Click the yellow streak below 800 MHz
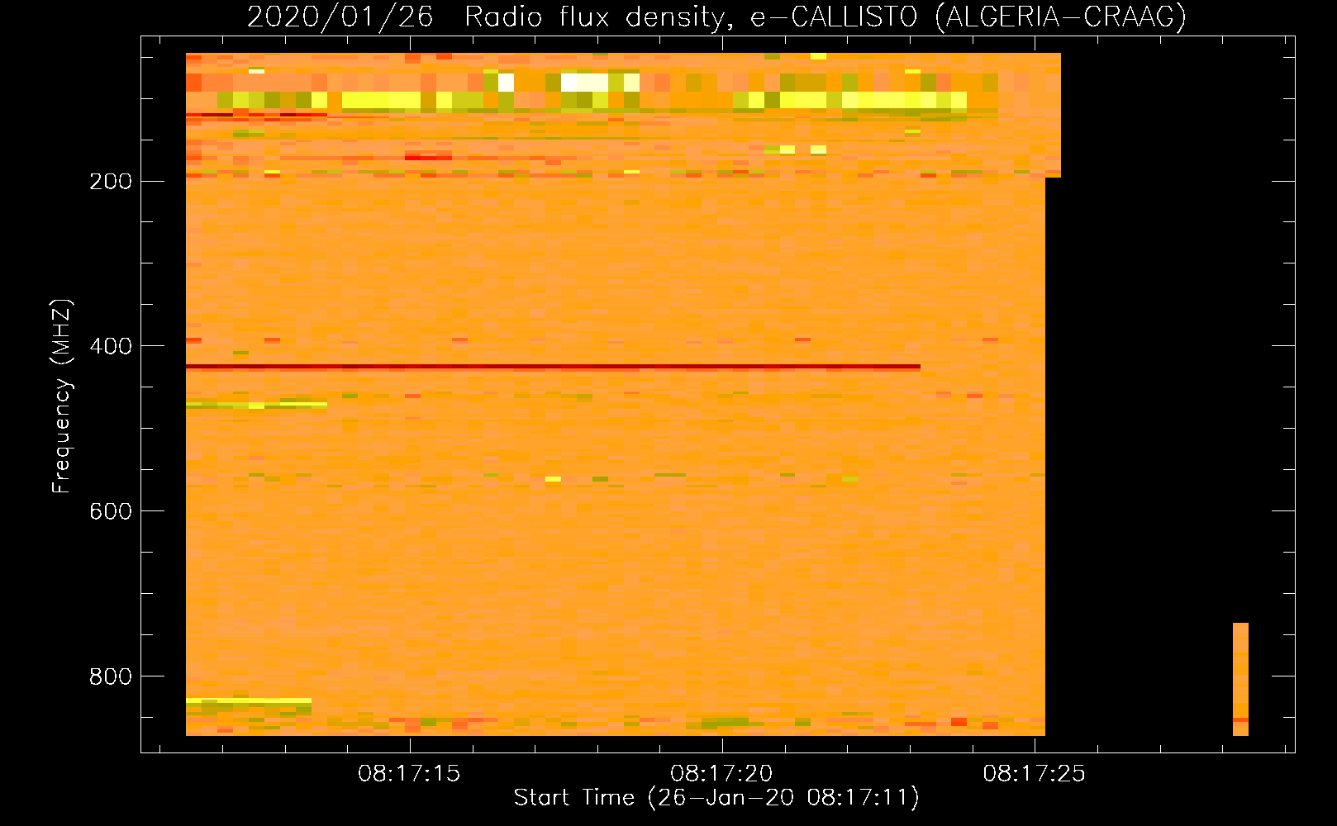 (249, 700)
